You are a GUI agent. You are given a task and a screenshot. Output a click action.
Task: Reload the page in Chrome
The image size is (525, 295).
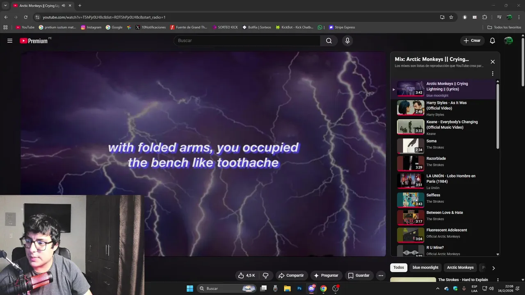pos(25,17)
